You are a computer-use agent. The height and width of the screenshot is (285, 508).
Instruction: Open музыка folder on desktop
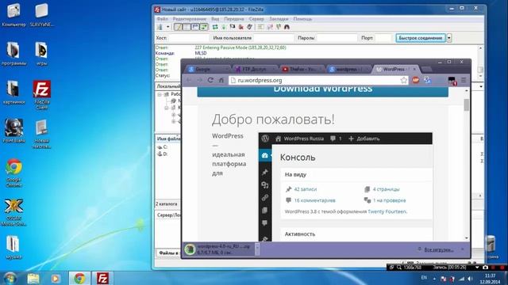pos(13,248)
